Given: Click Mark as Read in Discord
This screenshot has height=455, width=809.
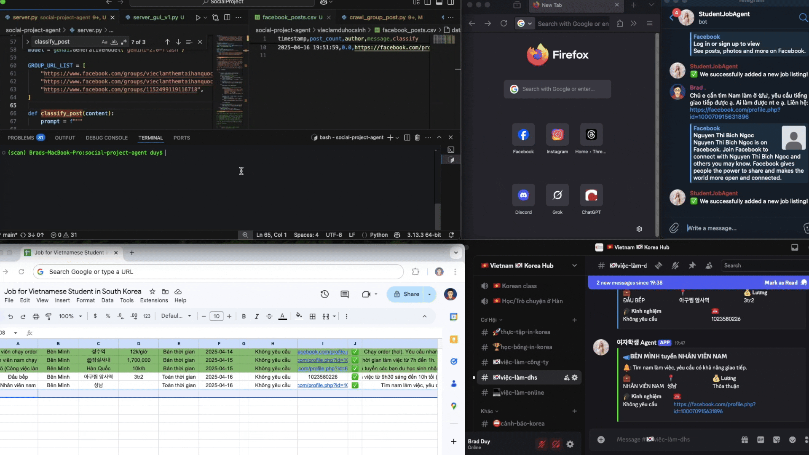Looking at the screenshot, I should point(785,283).
